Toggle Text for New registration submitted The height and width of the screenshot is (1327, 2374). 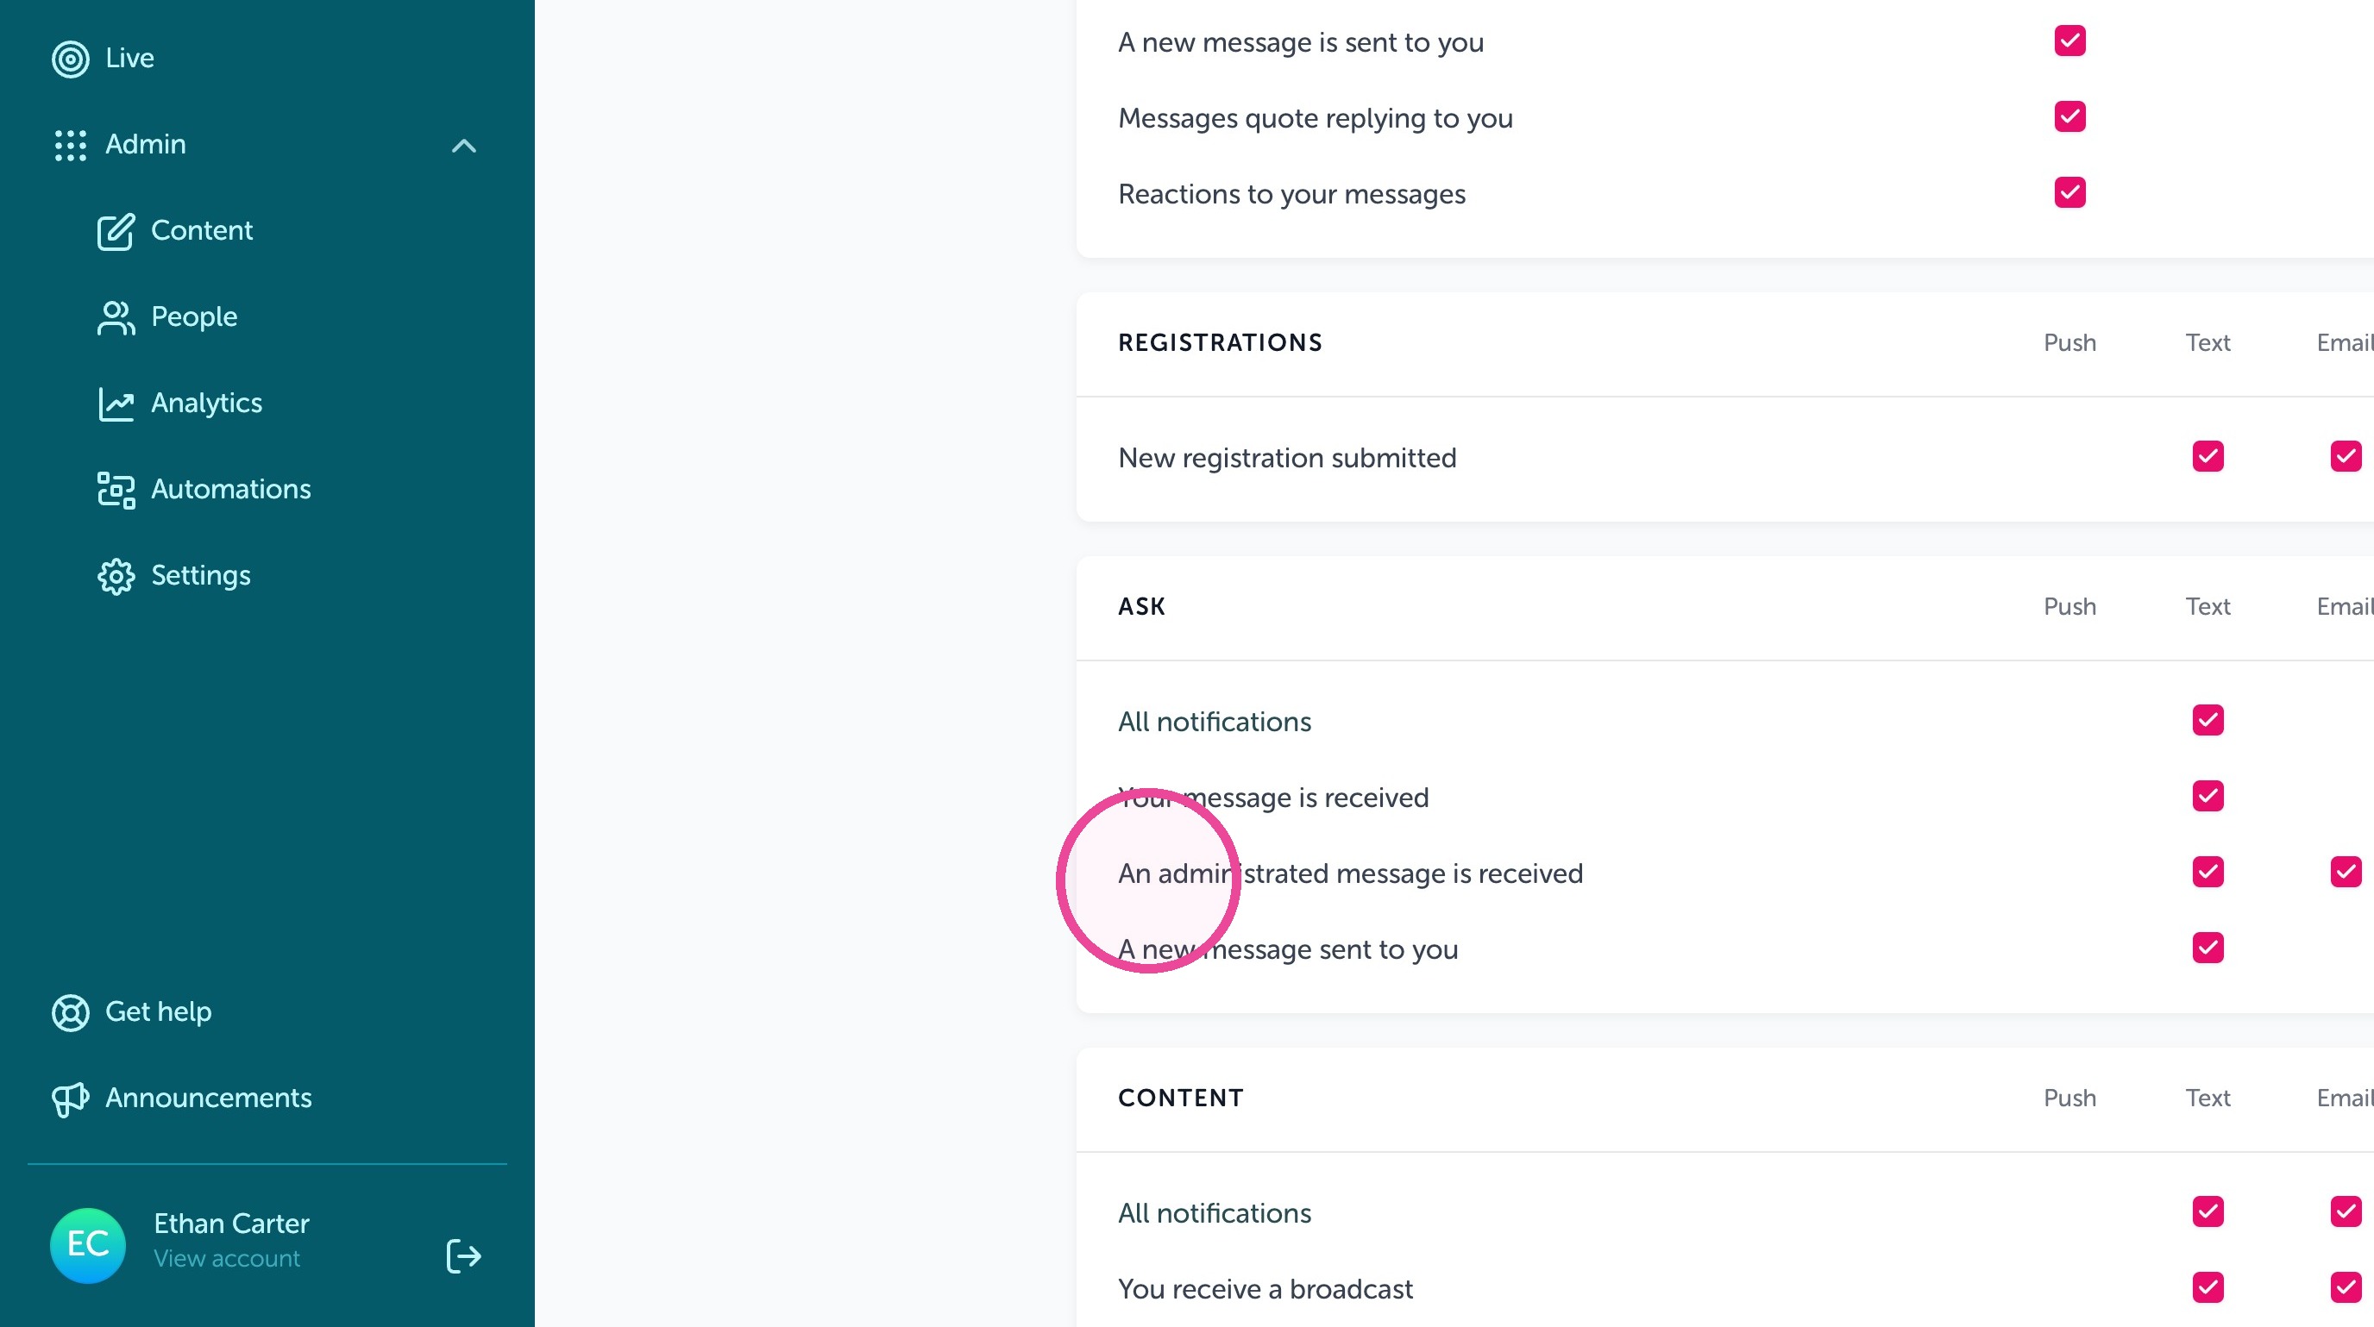tap(2208, 456)
